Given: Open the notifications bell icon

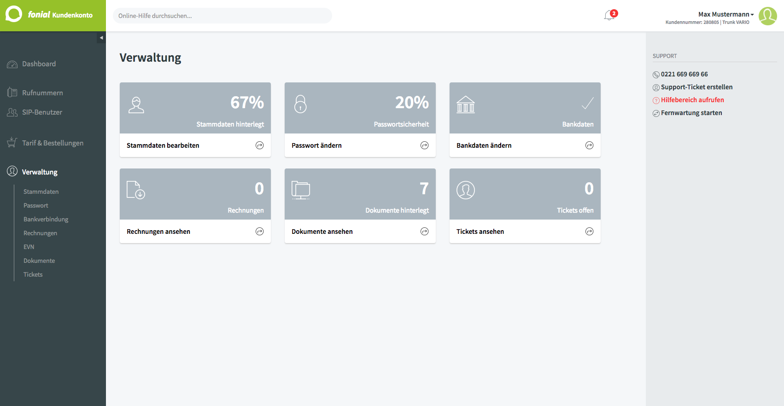Looking at the screenshot, I should (609, 16).
